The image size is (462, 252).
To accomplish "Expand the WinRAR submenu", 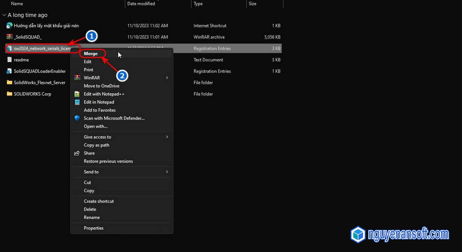I will click(167, 78).
